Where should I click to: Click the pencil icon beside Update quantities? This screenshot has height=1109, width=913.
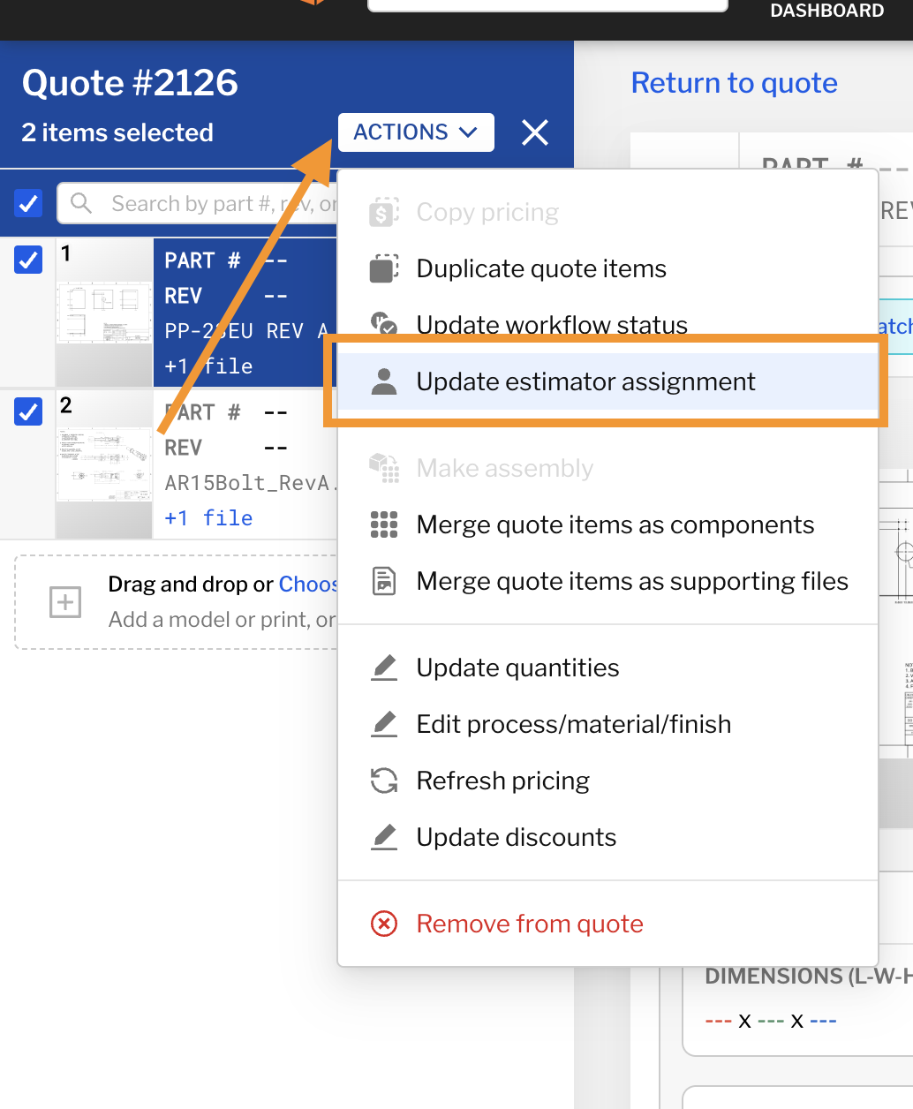384,668
